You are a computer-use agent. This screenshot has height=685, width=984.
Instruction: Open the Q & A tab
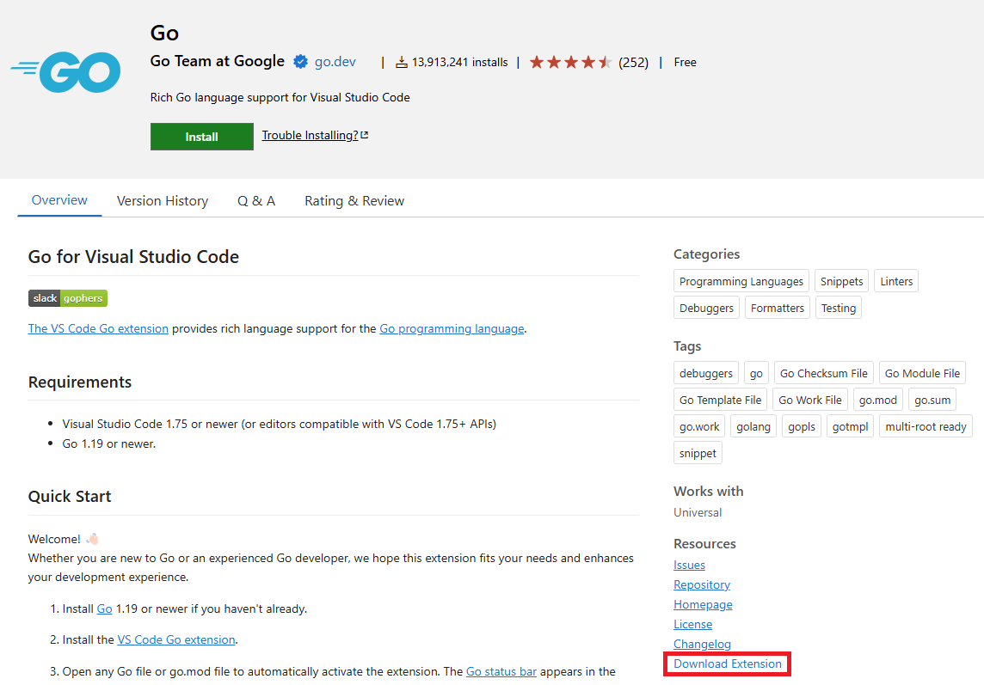click(256, 201)
